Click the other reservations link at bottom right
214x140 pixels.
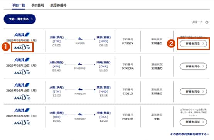190,134
